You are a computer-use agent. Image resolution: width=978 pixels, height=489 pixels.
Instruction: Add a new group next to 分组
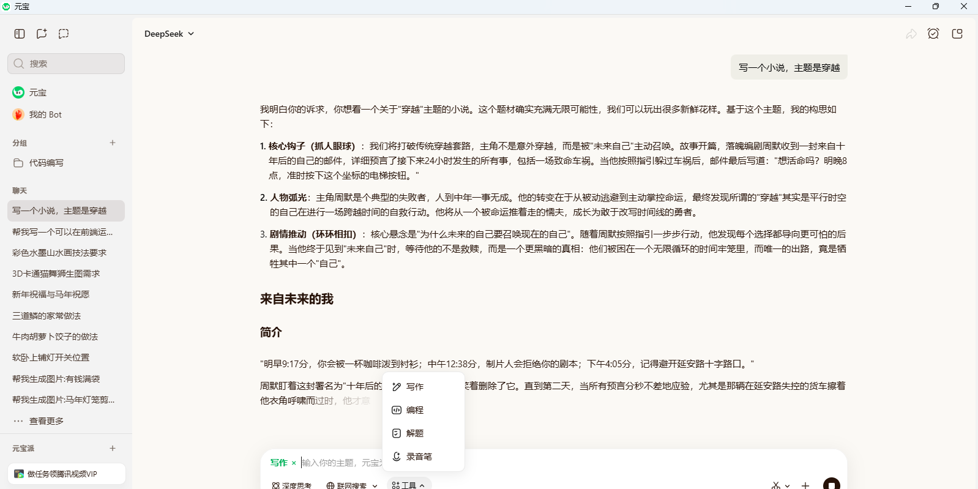[113, 143]
